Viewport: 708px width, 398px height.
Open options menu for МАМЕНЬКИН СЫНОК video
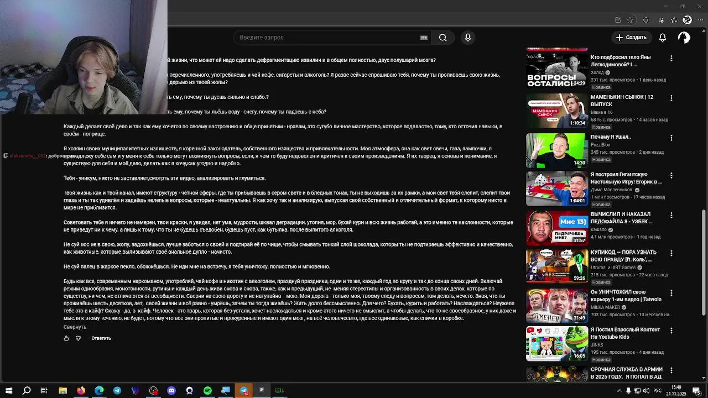pyautogui.click(x=671, y=98)
